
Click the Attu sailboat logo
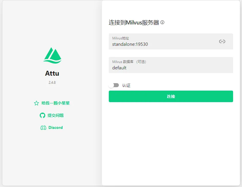coord(52,55)
